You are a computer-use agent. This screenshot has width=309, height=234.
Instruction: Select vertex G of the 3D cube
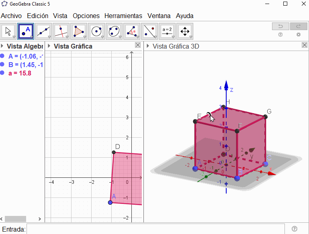click(x=265, y=117)
